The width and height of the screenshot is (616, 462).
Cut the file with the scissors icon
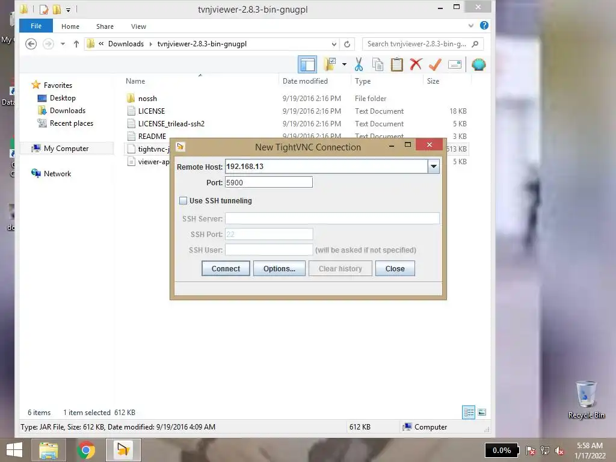[359, 64]
